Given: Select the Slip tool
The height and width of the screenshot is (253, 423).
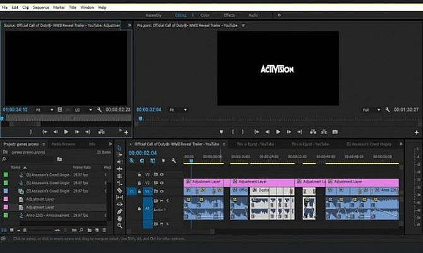Looking at the screenshot, I should point(119,197).
